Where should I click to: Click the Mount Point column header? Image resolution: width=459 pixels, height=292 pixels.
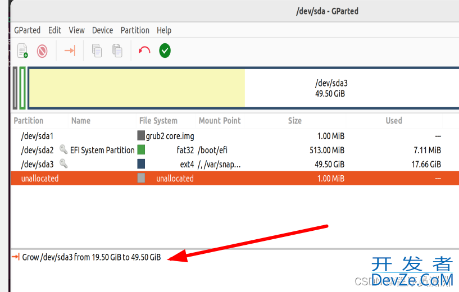[x=220, y=121]
